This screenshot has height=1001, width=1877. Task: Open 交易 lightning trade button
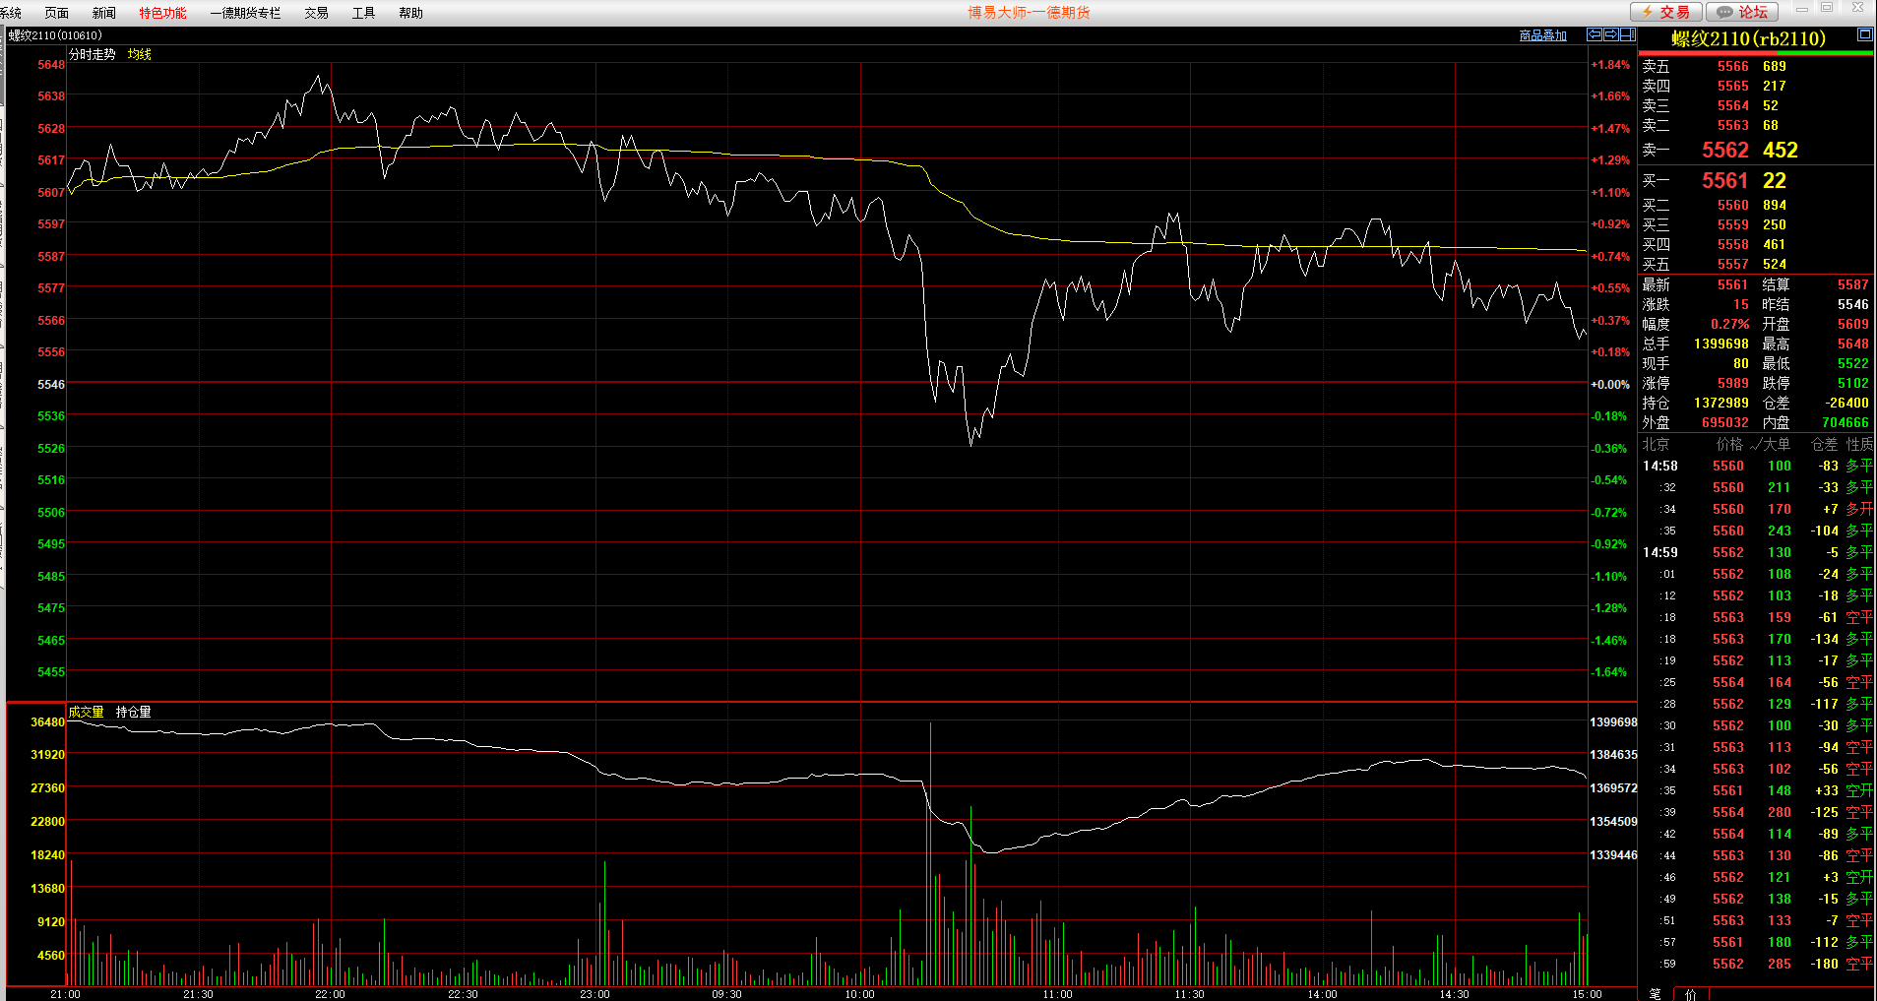tap(1665, 12)
